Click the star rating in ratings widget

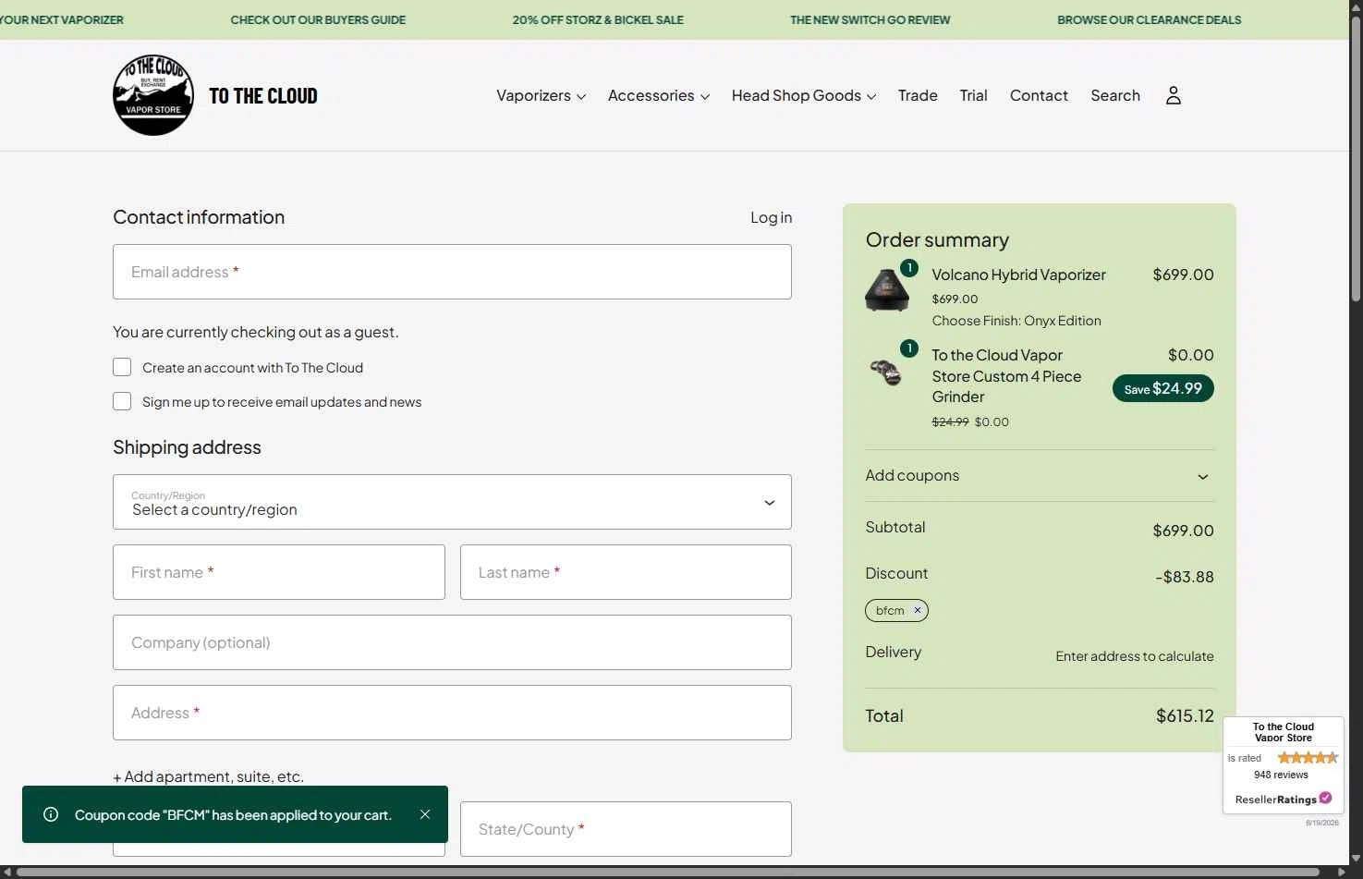[1308, 758]
